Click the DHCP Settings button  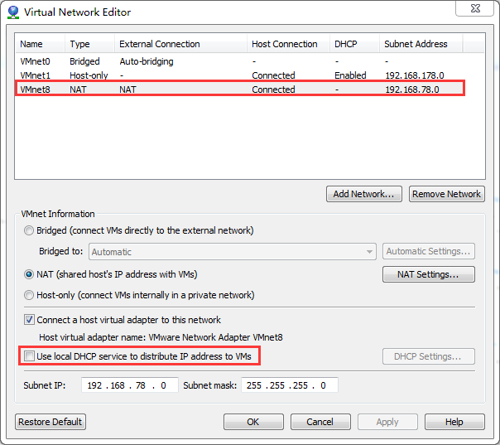[428, 356]
